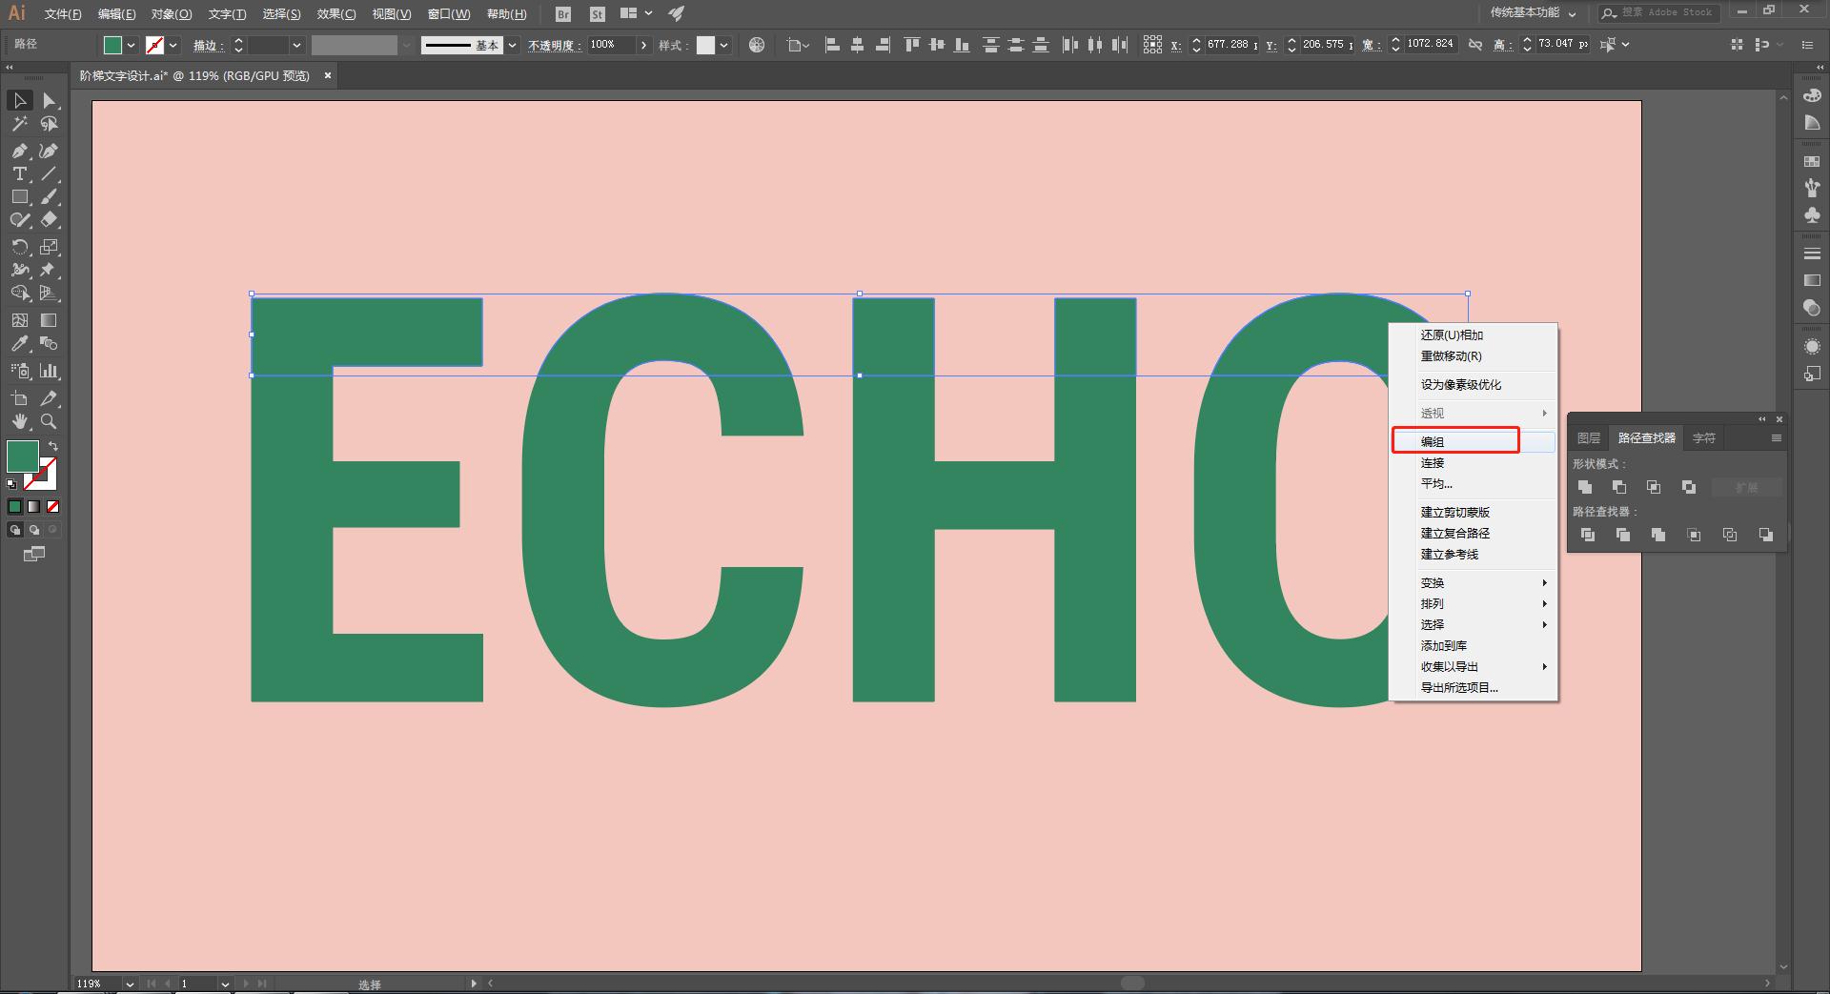Reset to default fill and stroke
This screenshot has height=994, width=1830.
(11, 484)
